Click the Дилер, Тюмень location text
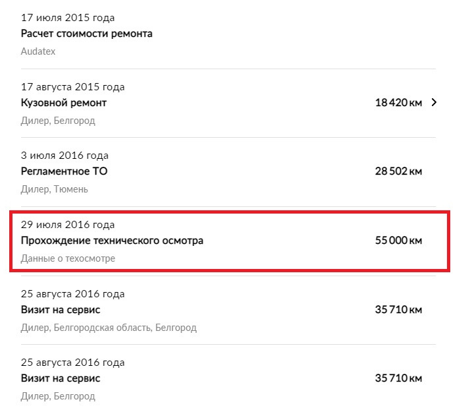Screen dimensions: 472x412 pos(54,189)
